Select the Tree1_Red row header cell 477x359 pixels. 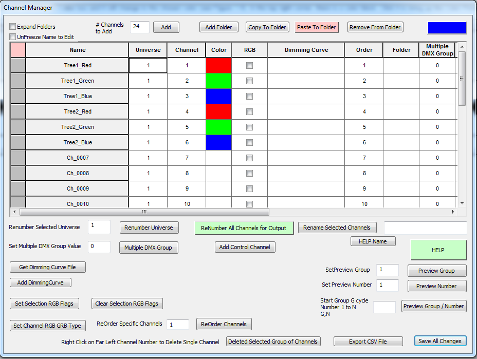pos(18,65)
